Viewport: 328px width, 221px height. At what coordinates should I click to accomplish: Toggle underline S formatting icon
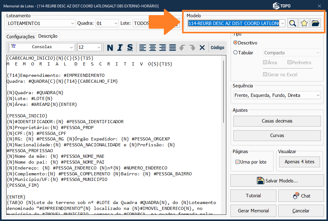pos(130,48)
